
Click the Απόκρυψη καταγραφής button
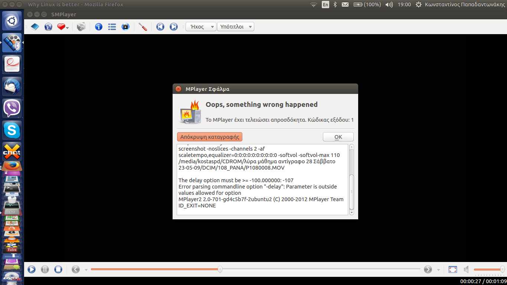click(210, 137)
